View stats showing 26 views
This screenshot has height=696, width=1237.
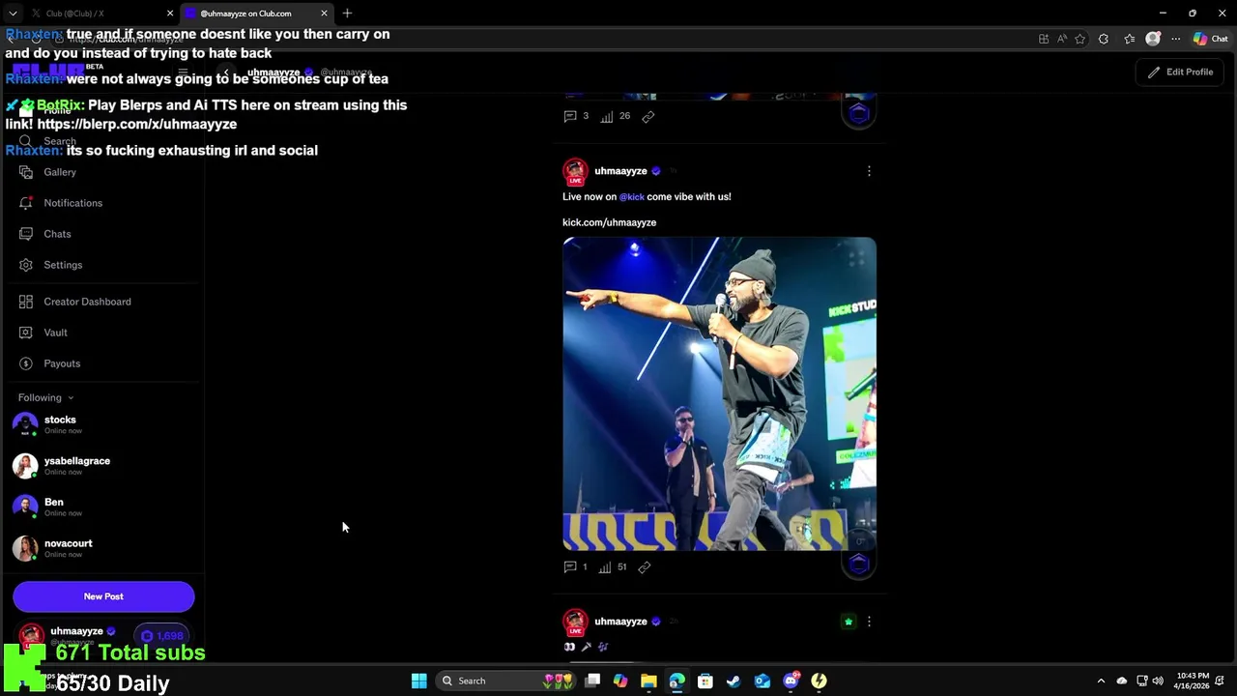point(615,116)
